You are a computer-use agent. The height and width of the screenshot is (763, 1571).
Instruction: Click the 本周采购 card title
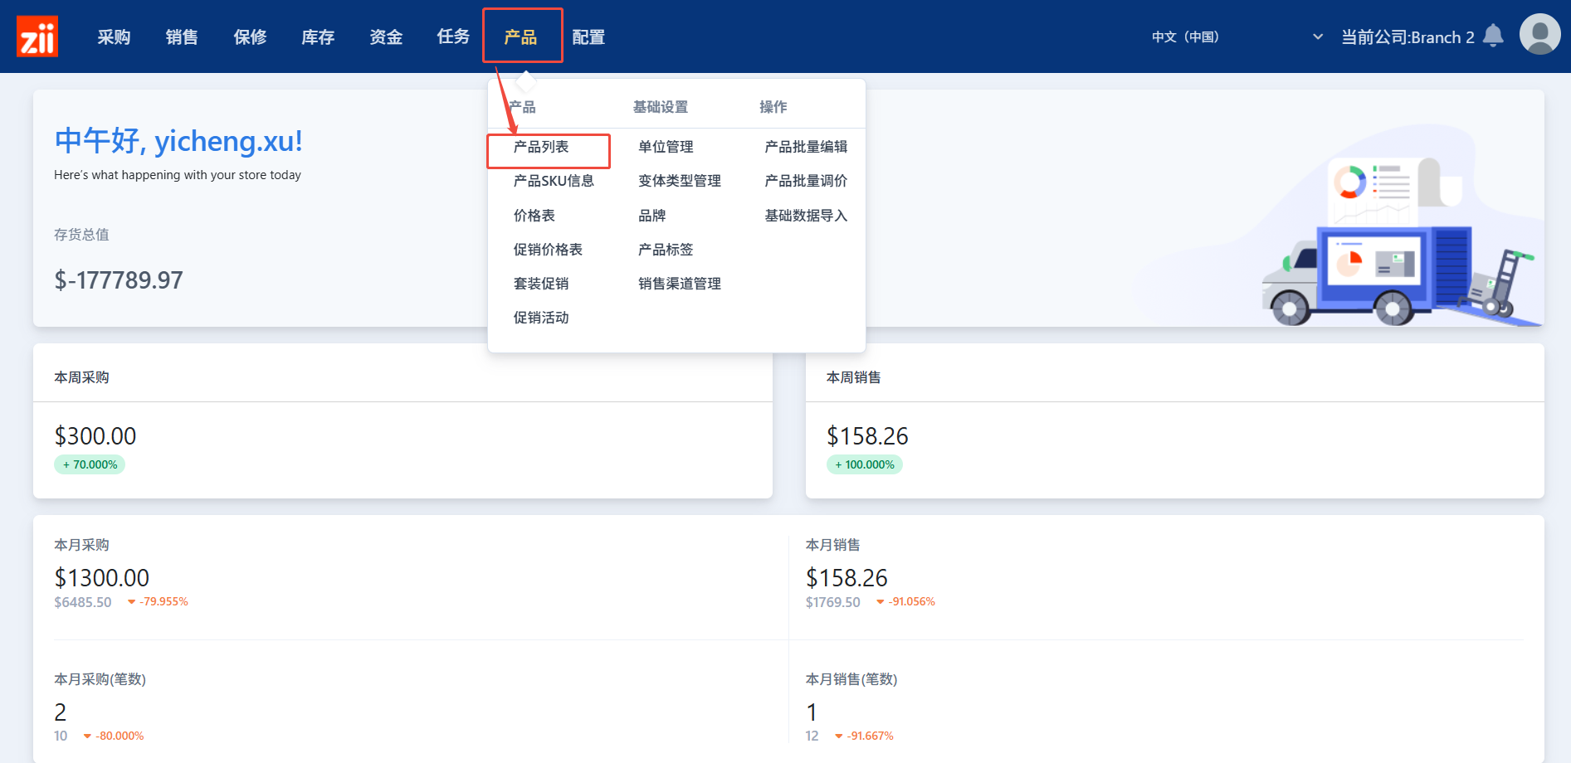coord(81,377)
